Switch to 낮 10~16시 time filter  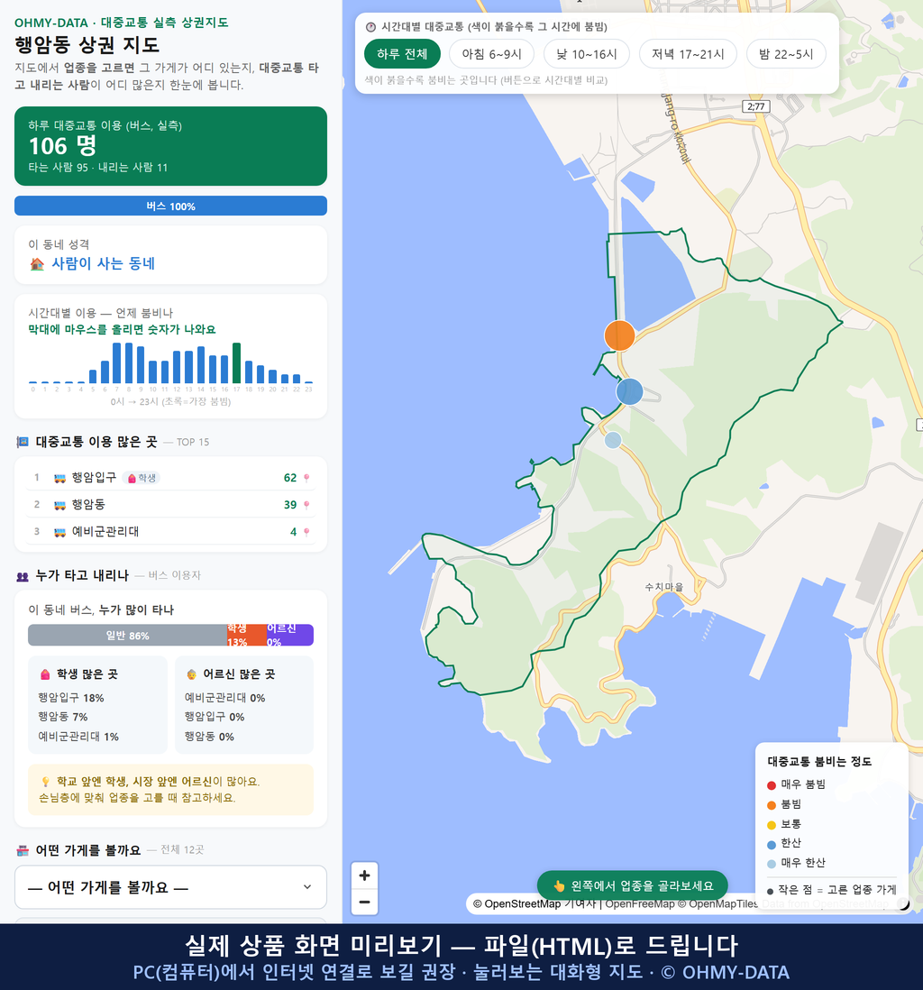coord(587,54)
